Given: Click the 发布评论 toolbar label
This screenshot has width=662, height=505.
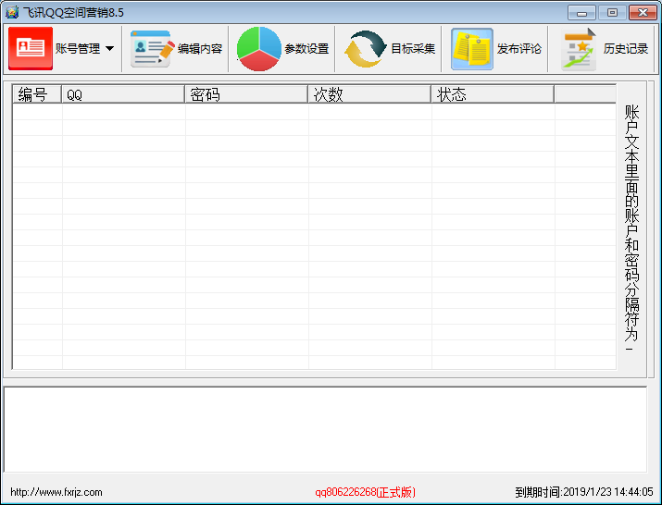Looking at the screenshot, I should [x=519, y=48].
